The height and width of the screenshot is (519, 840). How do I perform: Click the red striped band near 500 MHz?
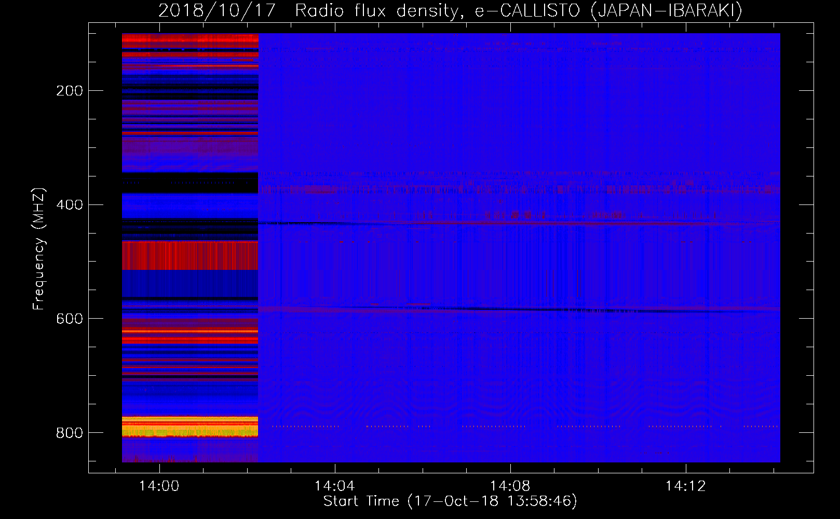[x=190, y=255]
